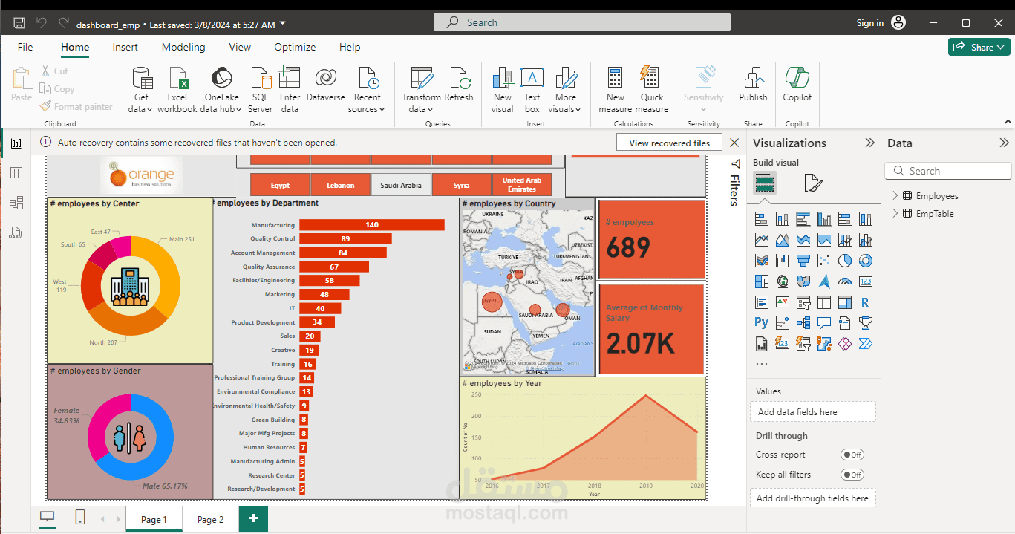Expand the Employees table in Data pane
This screenshot has width=1015, height=534.
click(x=895, y=196)
